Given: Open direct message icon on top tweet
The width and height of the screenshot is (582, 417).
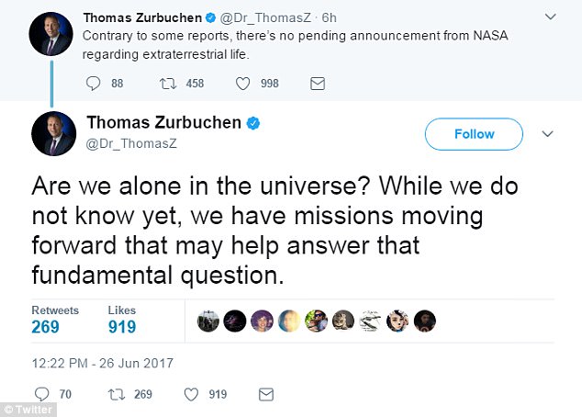Looking at the screenshot, I should pyautogui.click(x=318, y=84).
